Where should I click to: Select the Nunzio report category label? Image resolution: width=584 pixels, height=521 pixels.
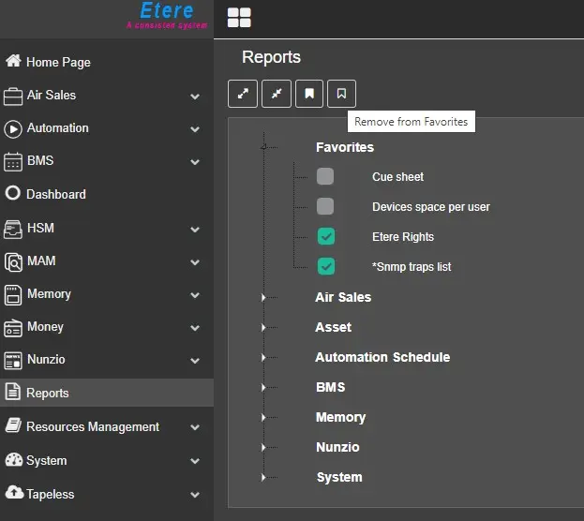337,447
